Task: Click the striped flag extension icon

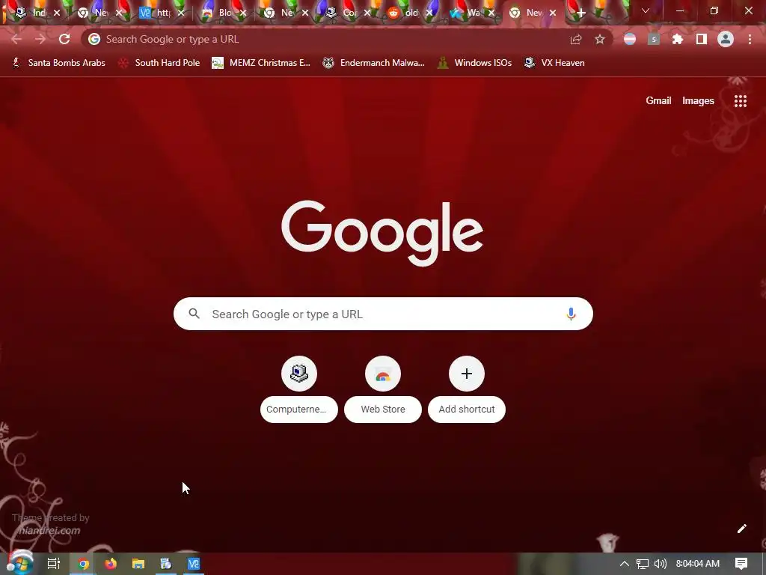Action: (x=630, y=40)
